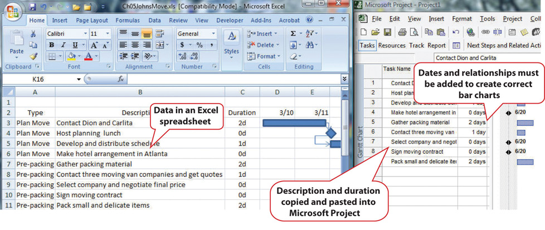Screen dimensions: 545x230
Task: Click the Increase Indent icon
Action: click(x=135, y=56)
